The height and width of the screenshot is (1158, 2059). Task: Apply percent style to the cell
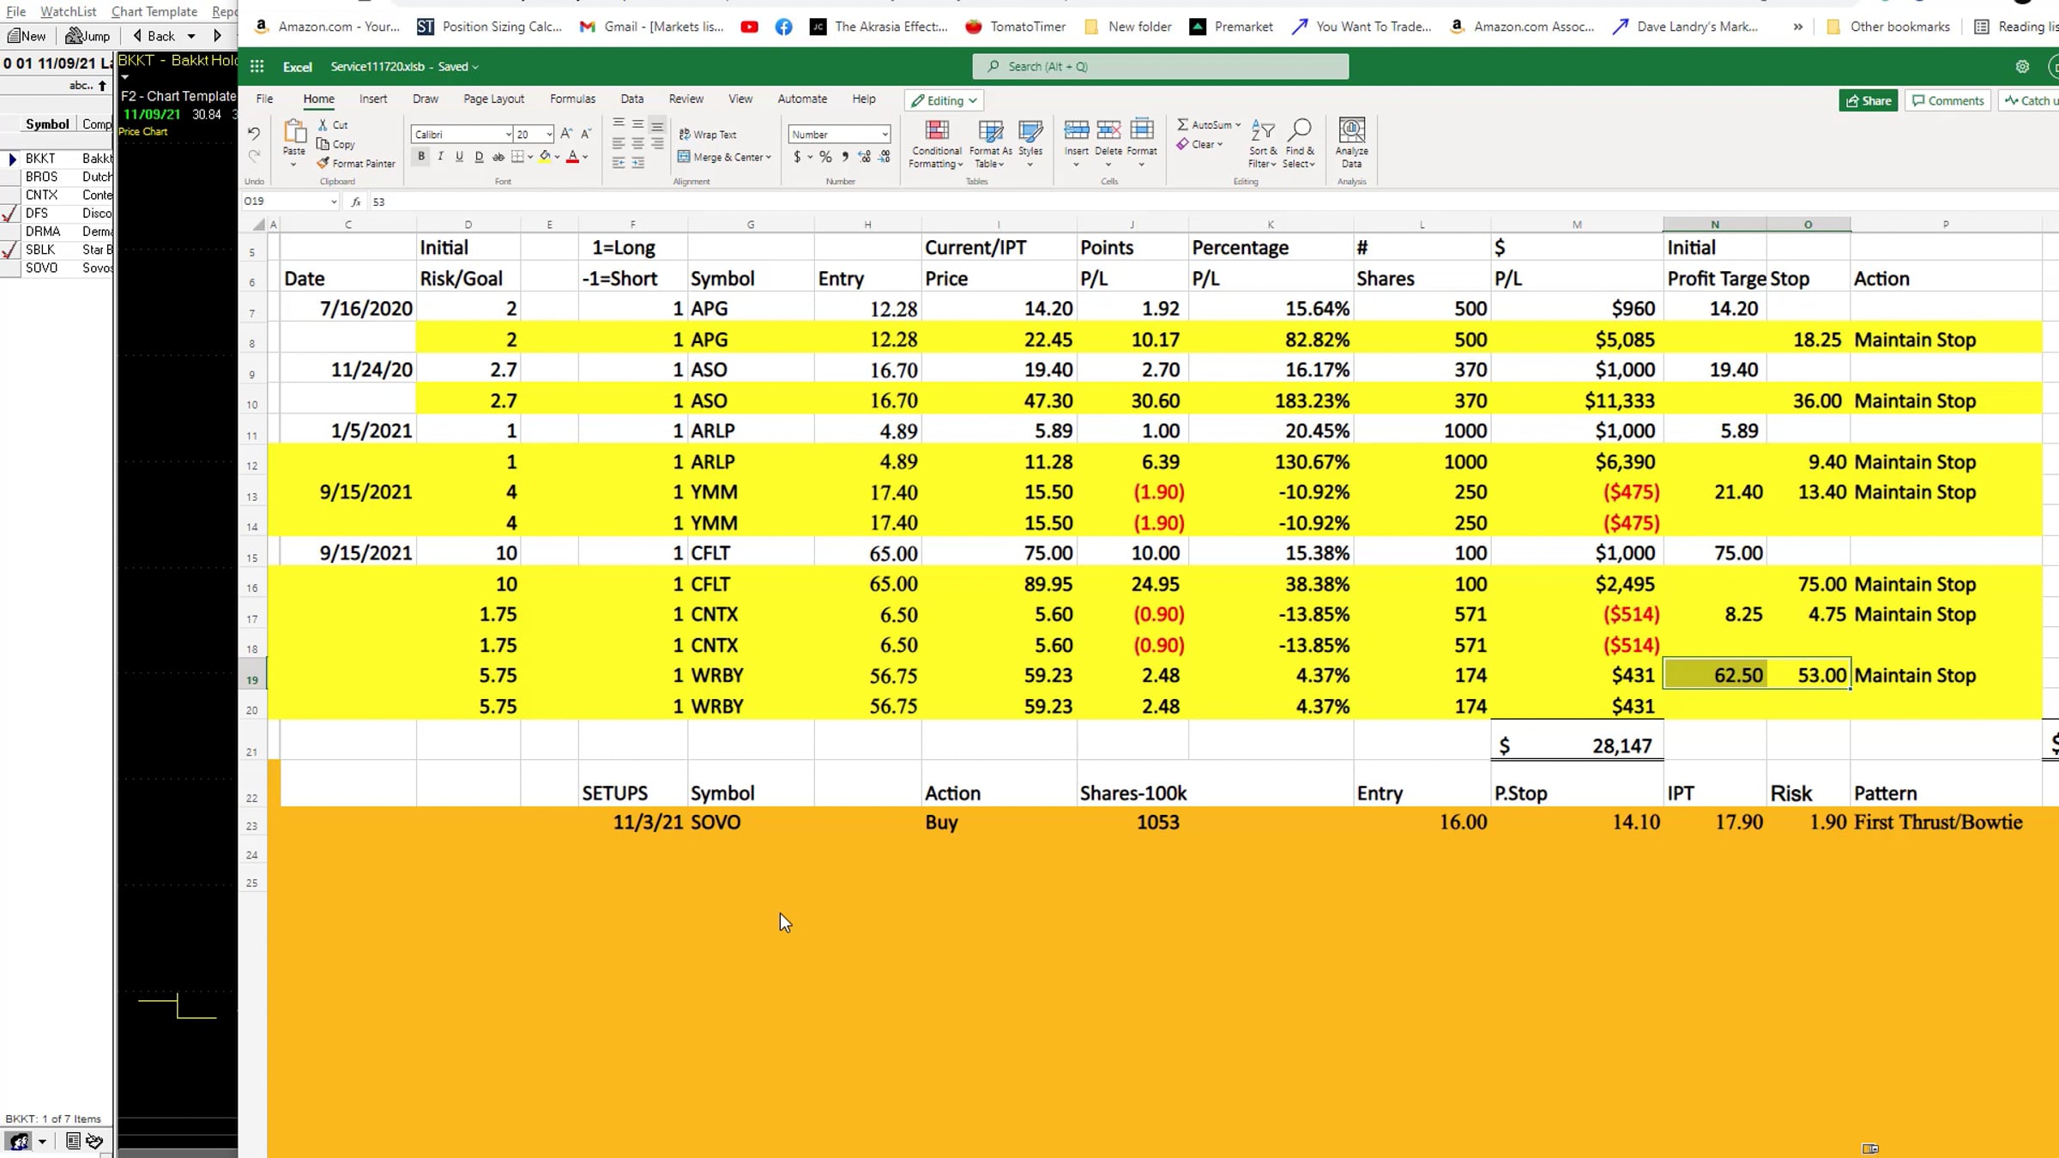pyautogui.click(x=825, y=157)
